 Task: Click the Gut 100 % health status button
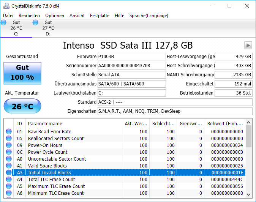pyautogui.click(x=22, y=73)
